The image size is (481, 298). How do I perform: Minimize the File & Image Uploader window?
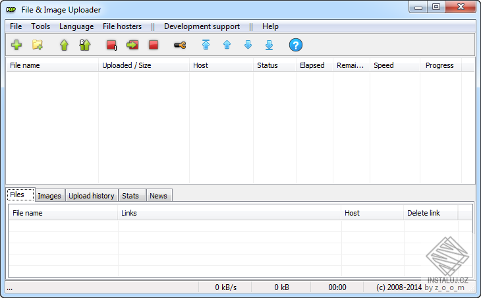click(418, 7)
